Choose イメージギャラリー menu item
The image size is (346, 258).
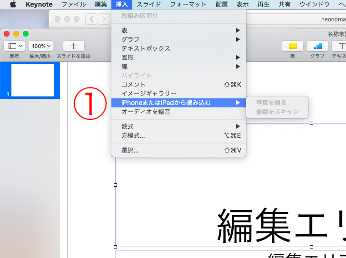179,94
